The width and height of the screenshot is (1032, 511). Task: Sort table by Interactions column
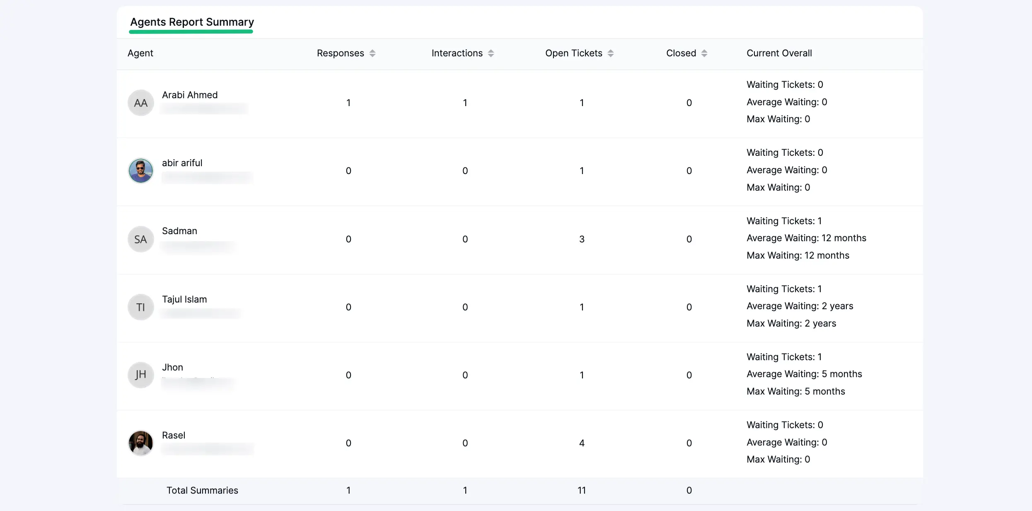(491, 53)
